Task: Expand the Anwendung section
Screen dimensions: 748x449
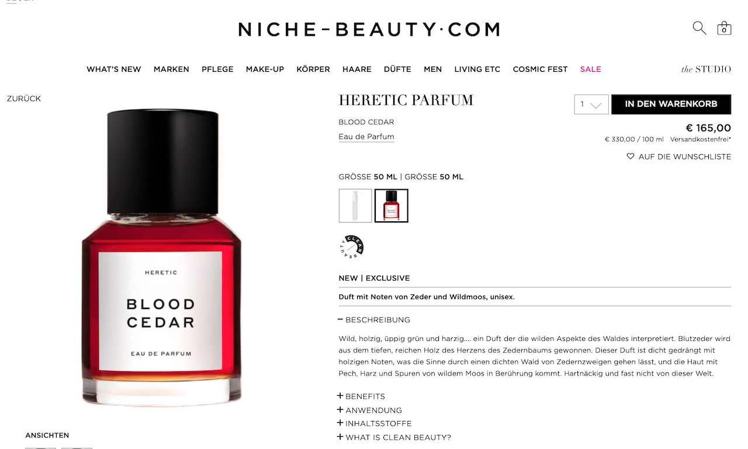Action: click(369, 410)
